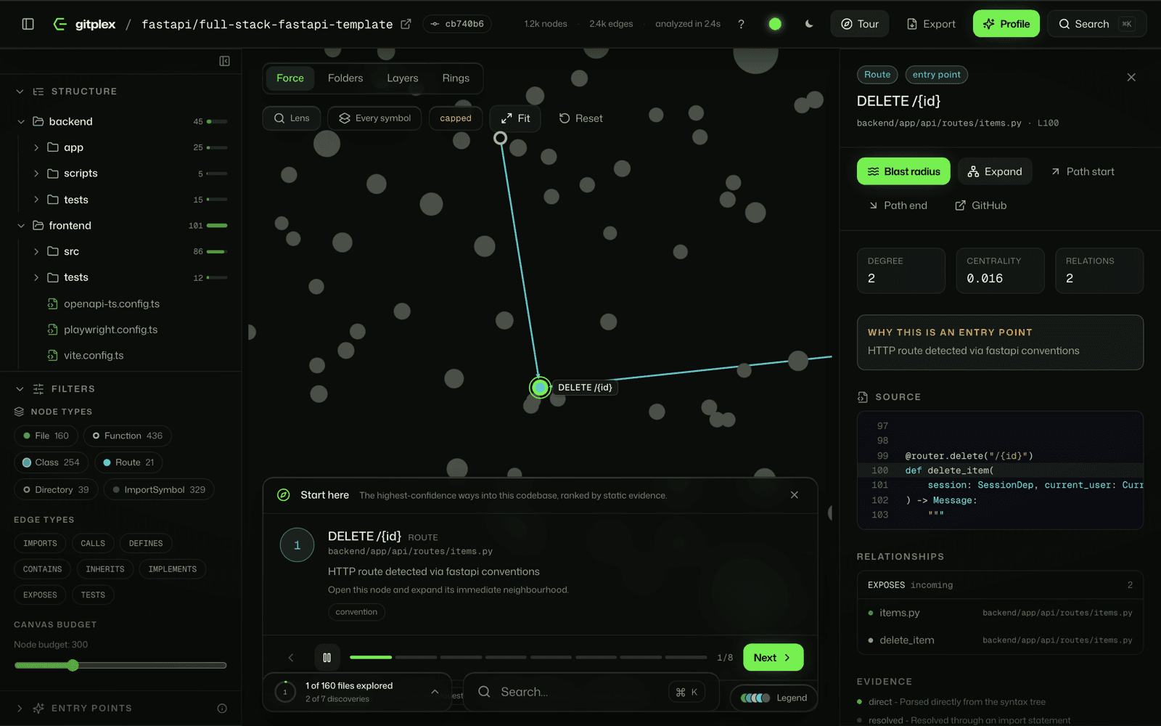Go to previous tour step arrow
1161x726 pixels.
(291, 658)
